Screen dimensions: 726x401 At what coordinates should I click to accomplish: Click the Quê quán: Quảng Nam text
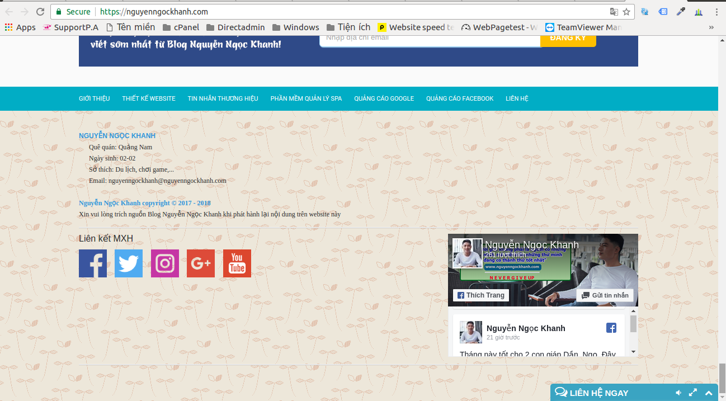120,147
